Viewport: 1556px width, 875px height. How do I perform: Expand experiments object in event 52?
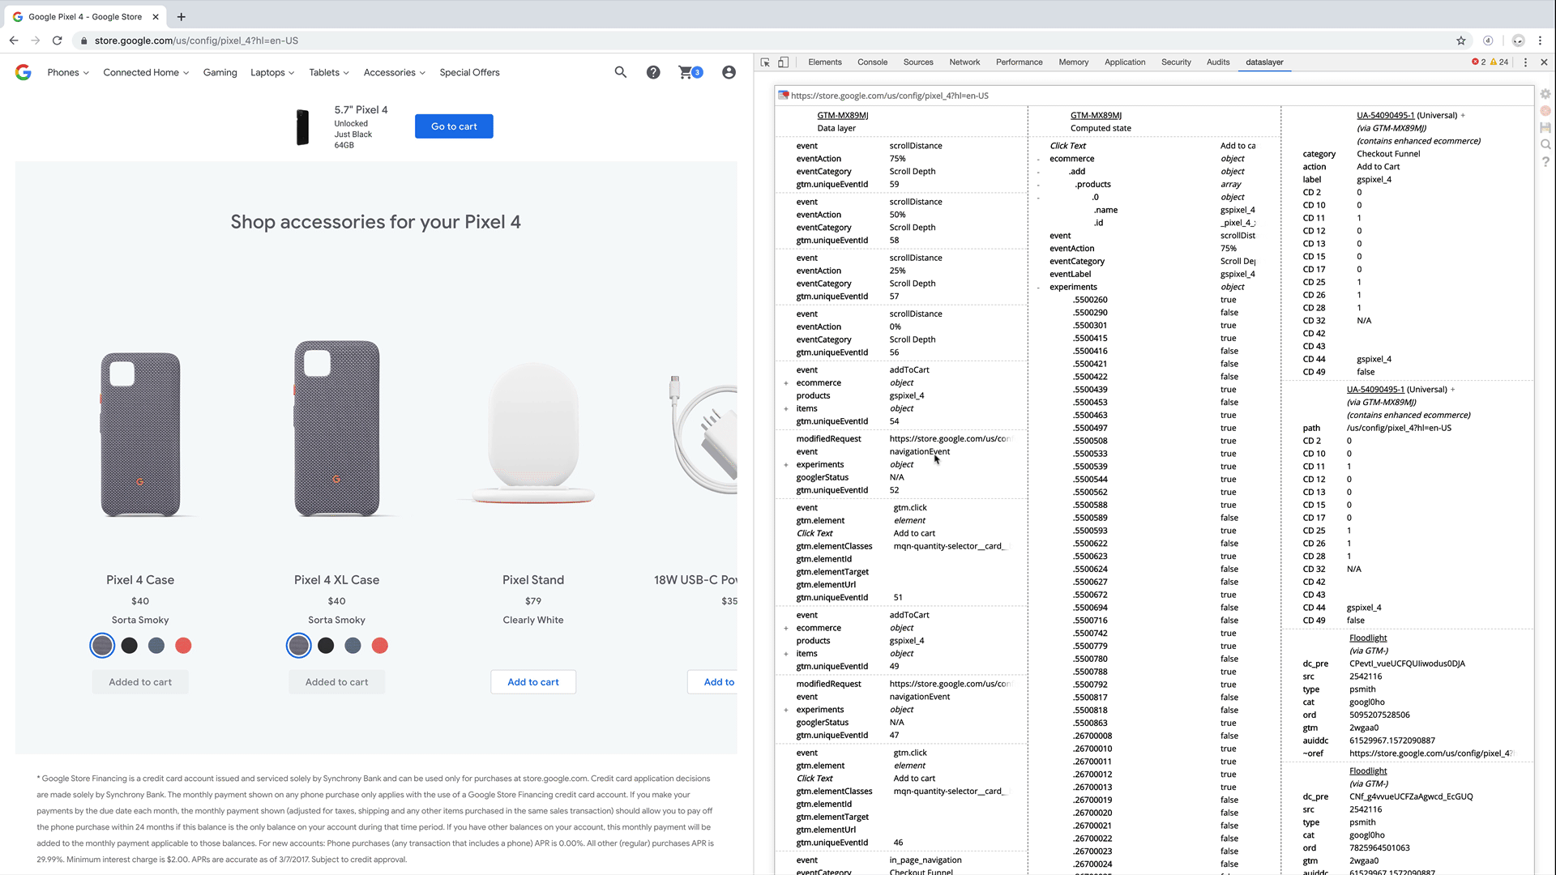786,465
